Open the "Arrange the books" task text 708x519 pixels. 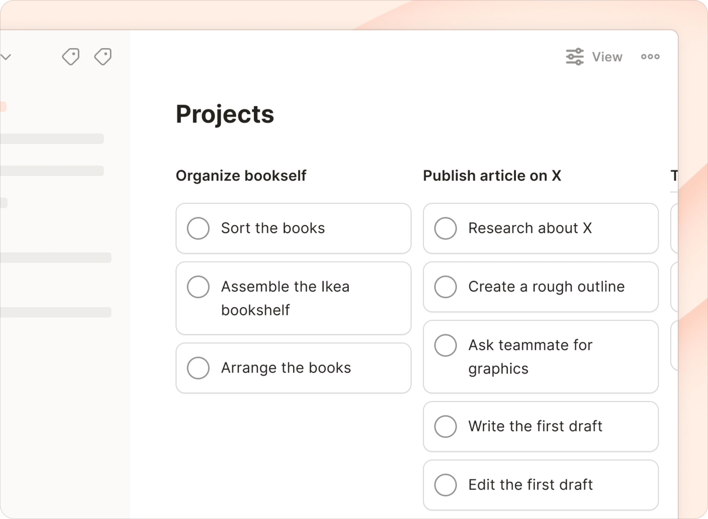click(286, 368)
